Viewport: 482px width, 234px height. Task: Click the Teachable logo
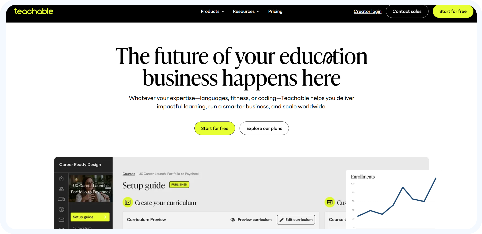34,11
